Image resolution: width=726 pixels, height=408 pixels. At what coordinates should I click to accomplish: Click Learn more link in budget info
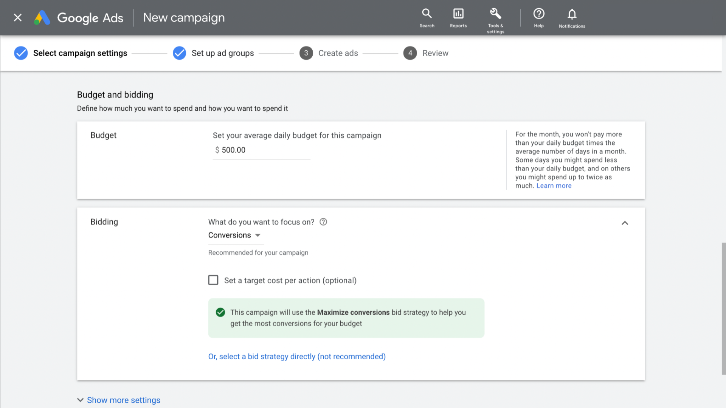tap(554, 186)
